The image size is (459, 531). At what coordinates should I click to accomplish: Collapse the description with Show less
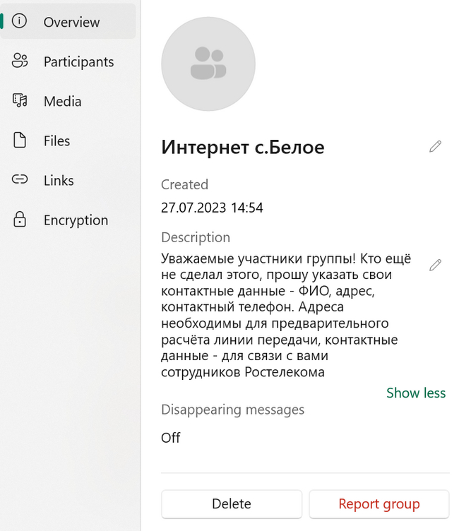[x=416, y=393]
